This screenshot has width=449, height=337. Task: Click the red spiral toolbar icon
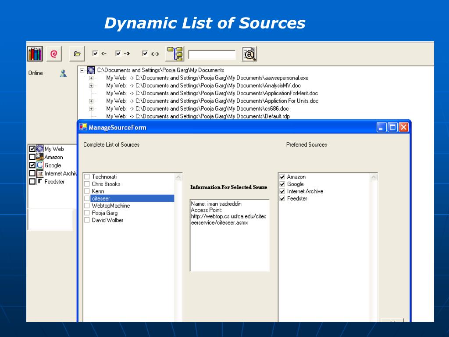click(x=54, y=54)
